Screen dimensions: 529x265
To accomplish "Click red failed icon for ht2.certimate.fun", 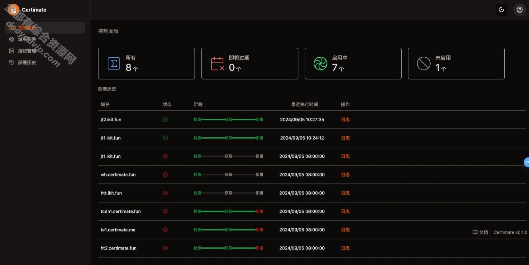I will click(165, 248).
